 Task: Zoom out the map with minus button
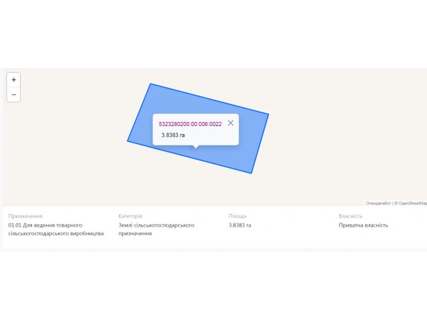(13, 95)
